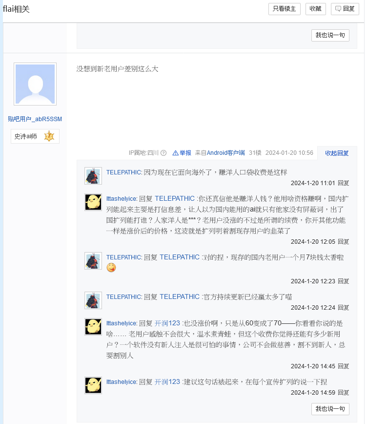Click the 只看楼主 button
The width and height of the screenshot is (388, 424).
284,9
